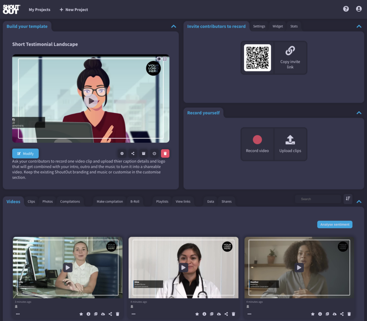Open the user account profile icon
Viewport: 367px width, 321px height.
(359, 9)
